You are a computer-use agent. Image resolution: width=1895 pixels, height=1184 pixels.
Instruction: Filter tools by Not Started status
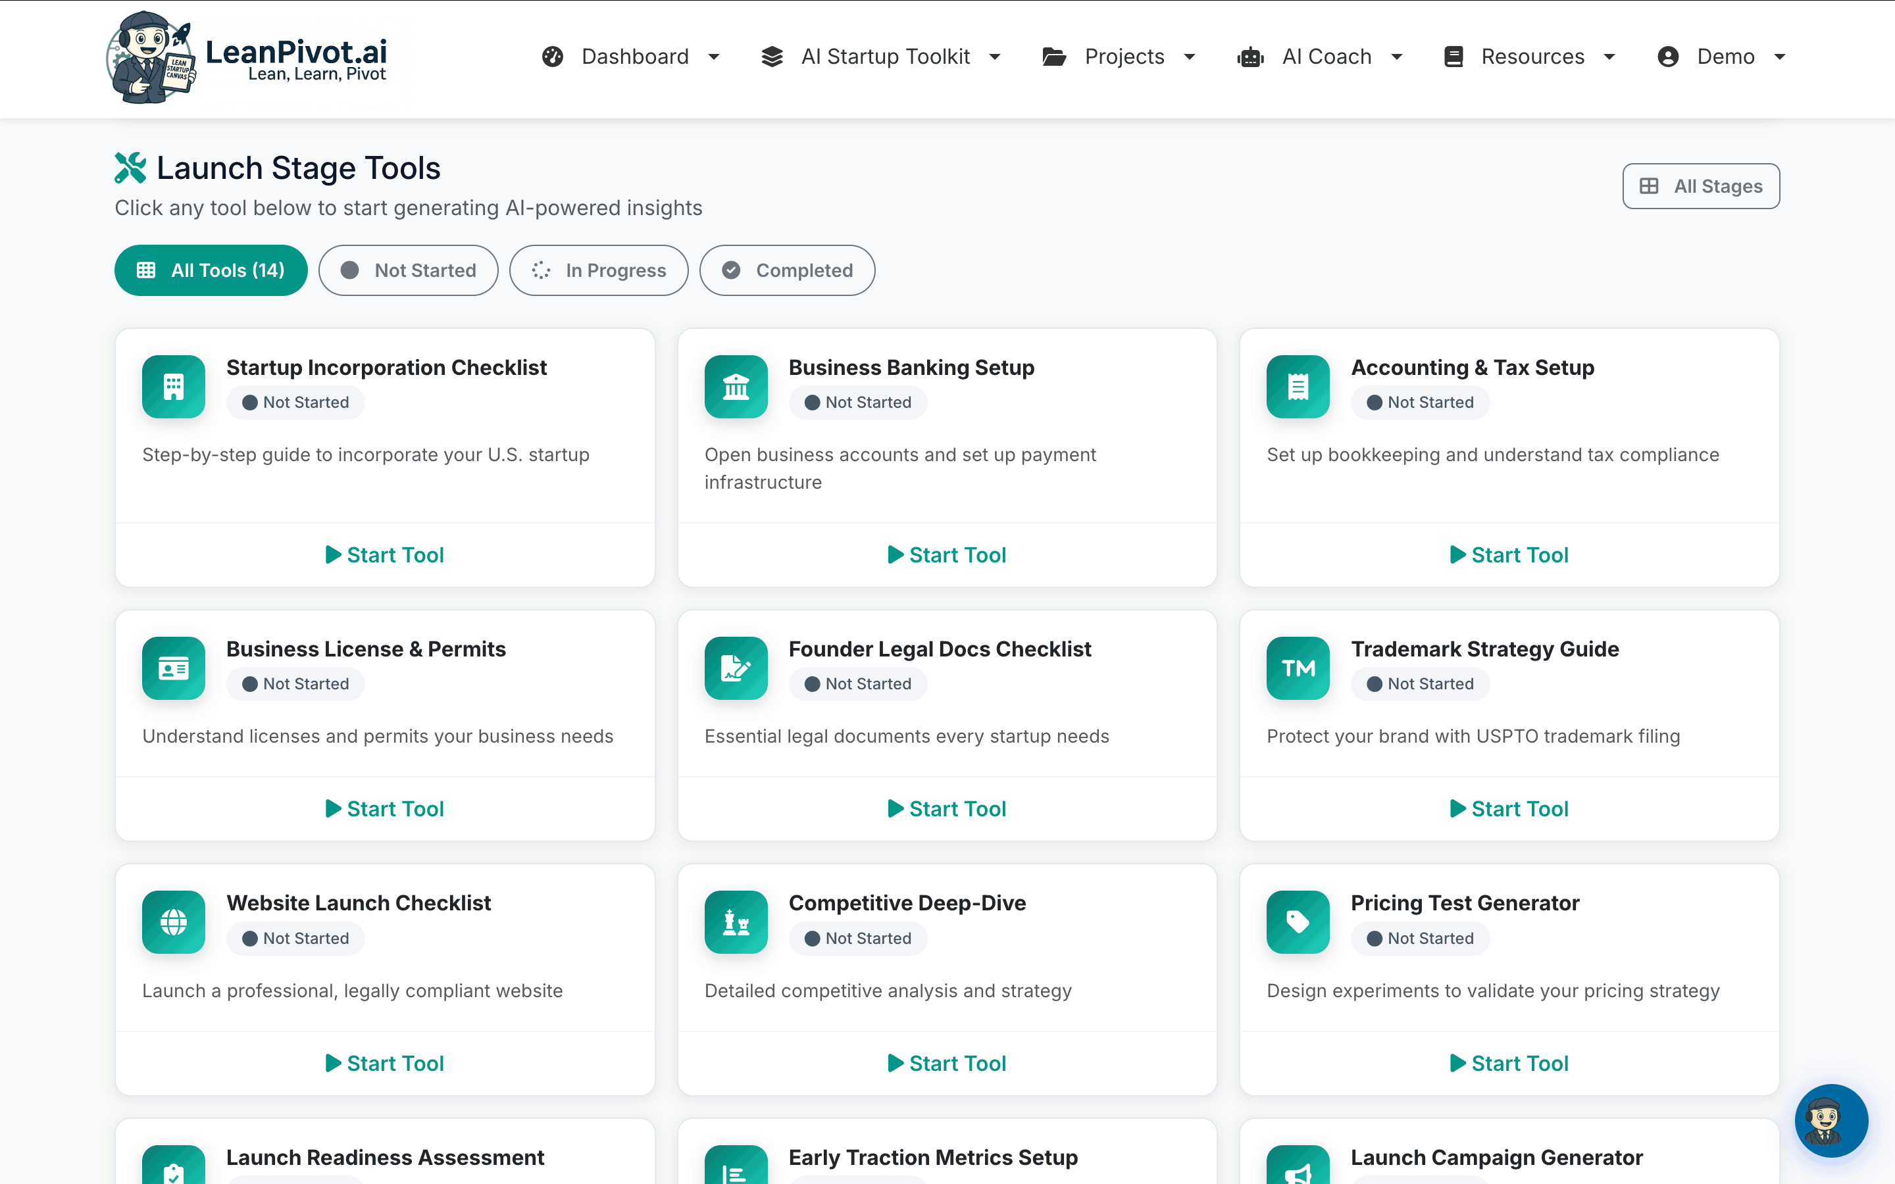pyautogui.click(x=408, y=270)
